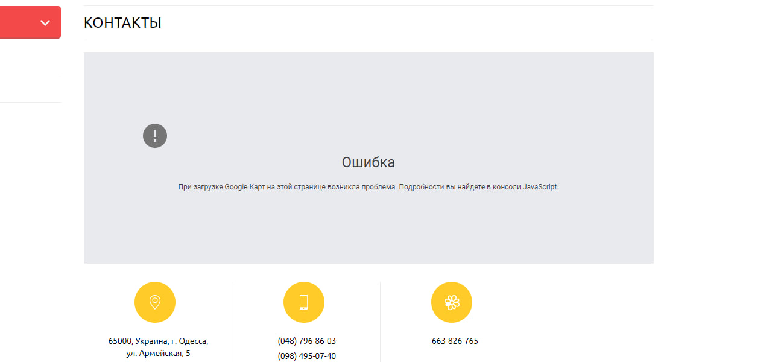
Task: Call the (048) 796-86-03 phone number
Action: click(306, 341)
